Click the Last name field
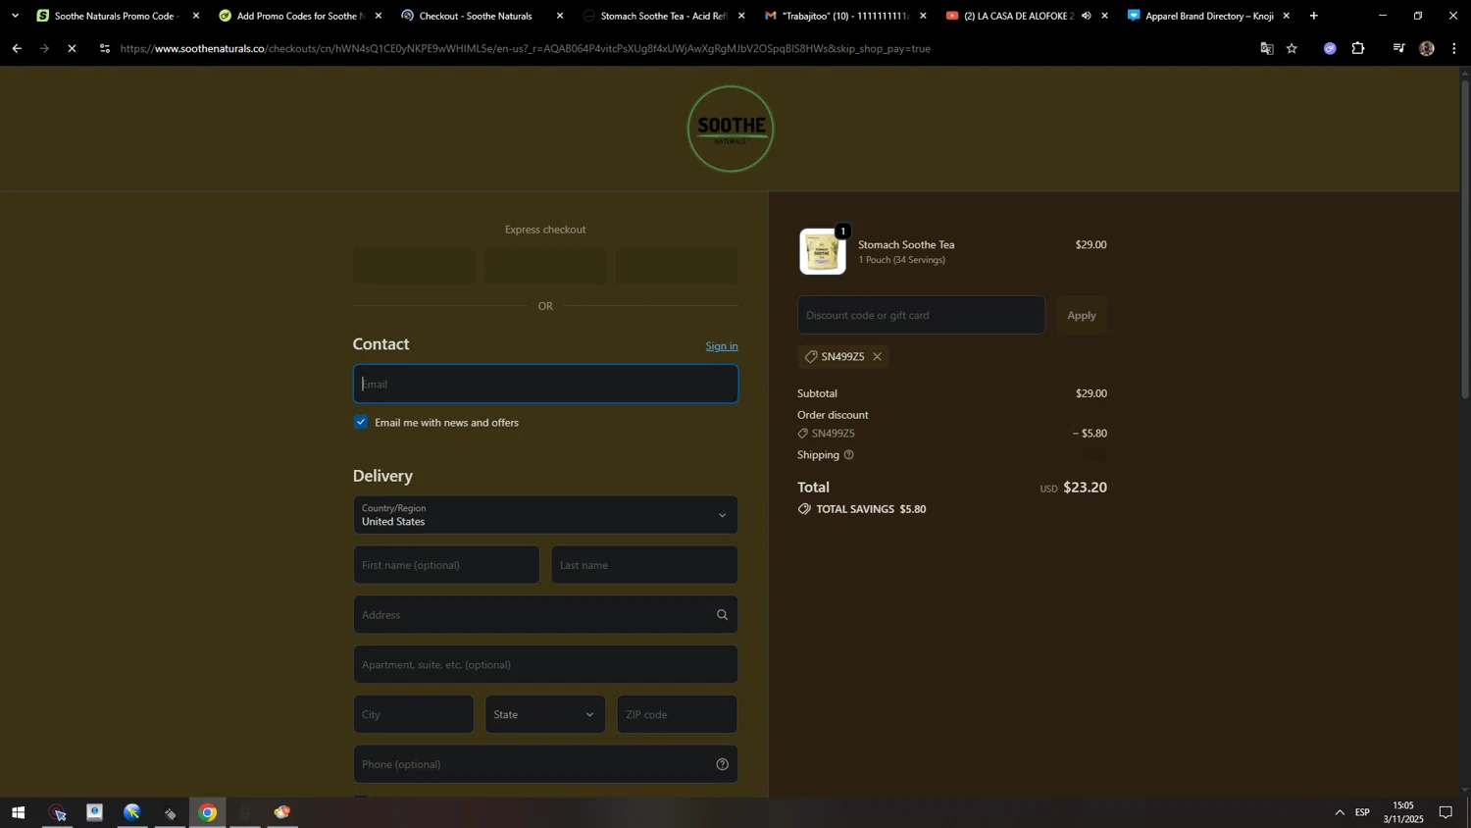This screenshot has width=1471, height=828. pos(644,565)
